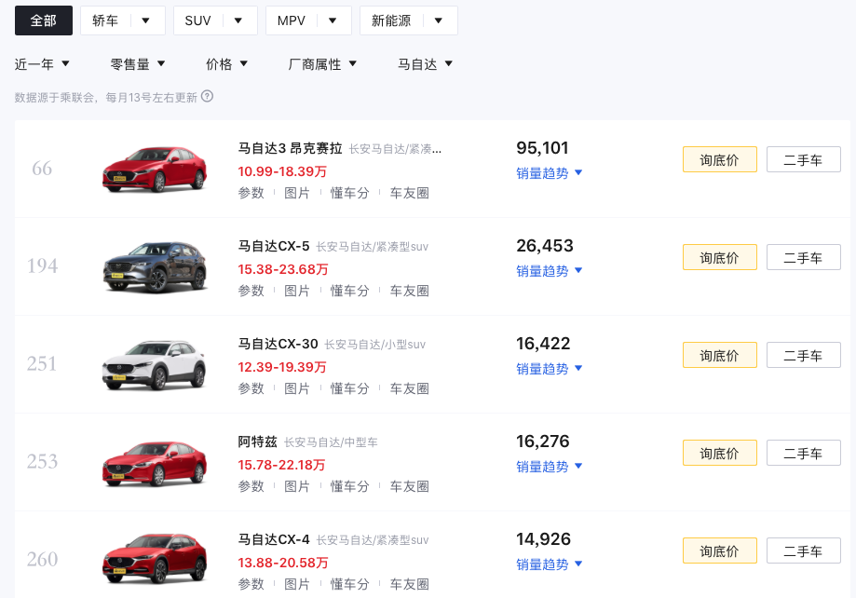Screen dimensions: 856x598
Task: Click 二手车 for 马自达3 昂克赛拉
Action: tap(804, 159)
